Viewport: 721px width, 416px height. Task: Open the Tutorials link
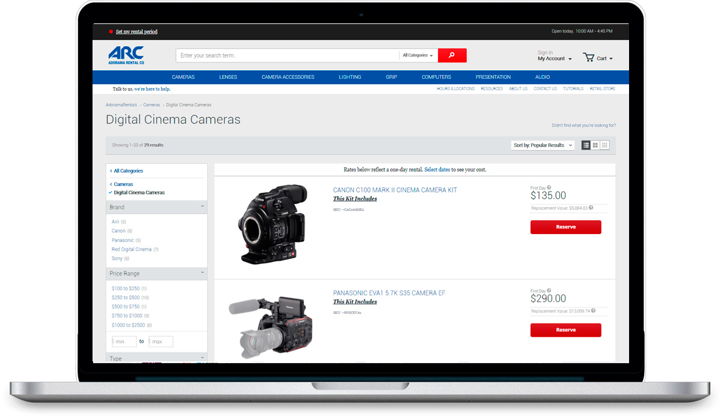(x=573, y=89)
